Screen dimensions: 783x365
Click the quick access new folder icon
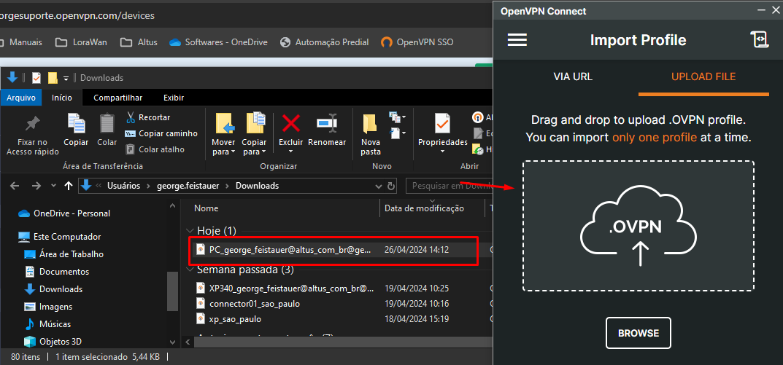[x=53, y=78]
